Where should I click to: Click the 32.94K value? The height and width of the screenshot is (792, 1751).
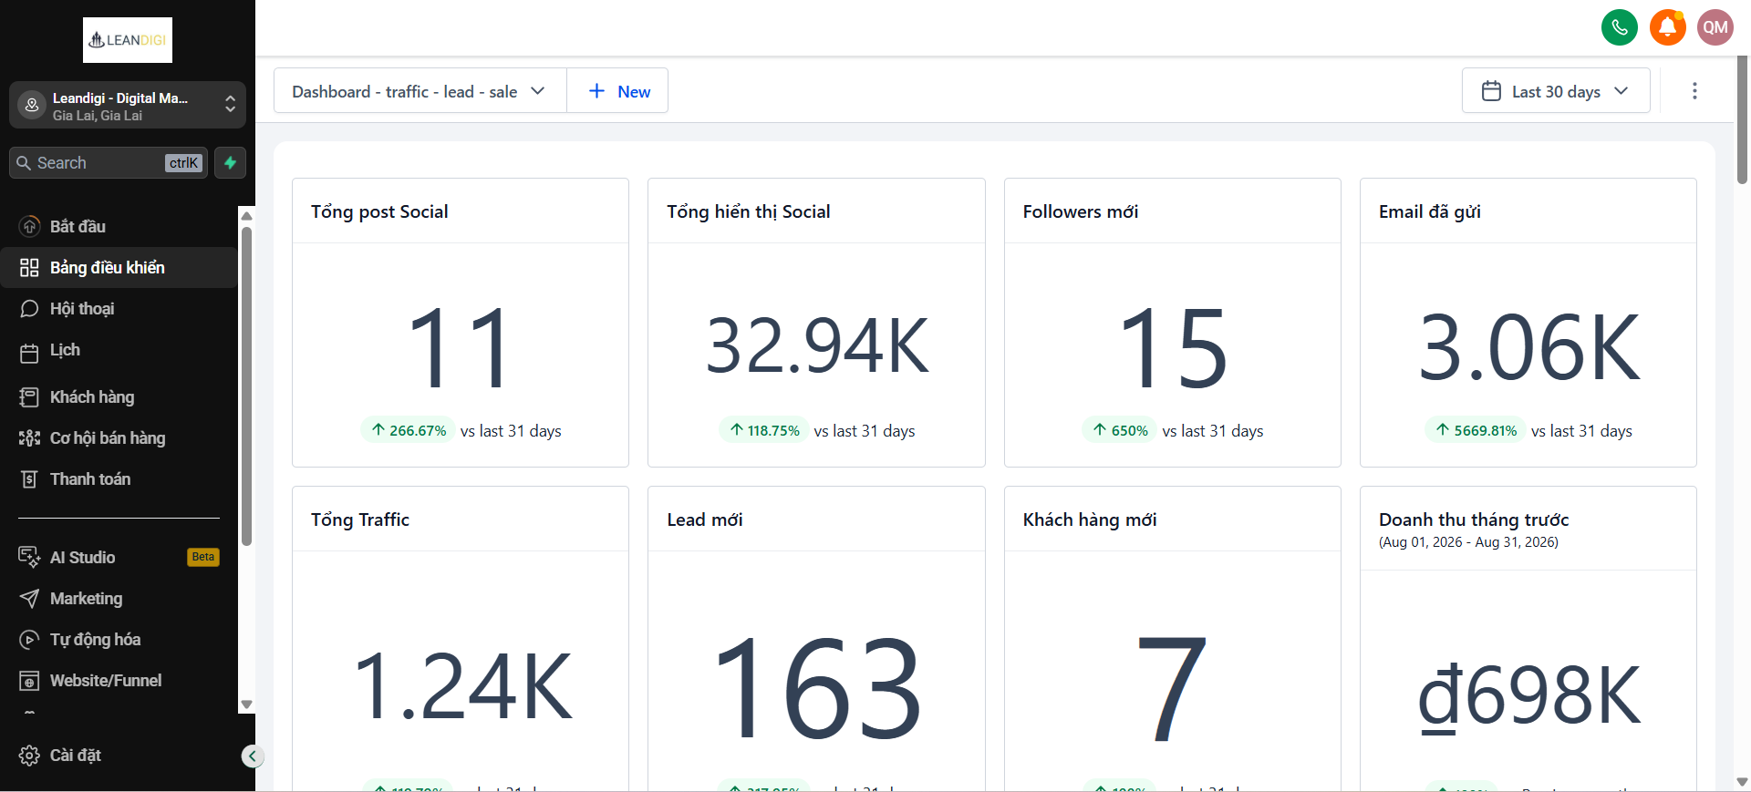(817, 346)
